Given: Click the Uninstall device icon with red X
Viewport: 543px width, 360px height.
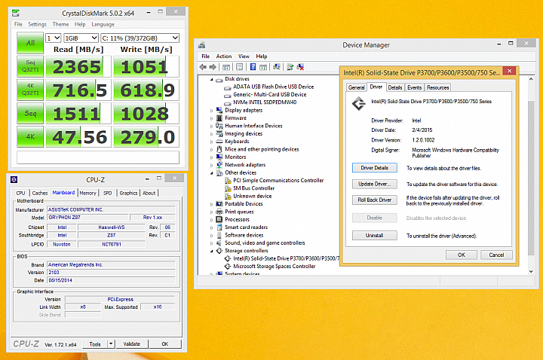Looking at the screenshot, I should pyautogui.click(x=300, y=67).
